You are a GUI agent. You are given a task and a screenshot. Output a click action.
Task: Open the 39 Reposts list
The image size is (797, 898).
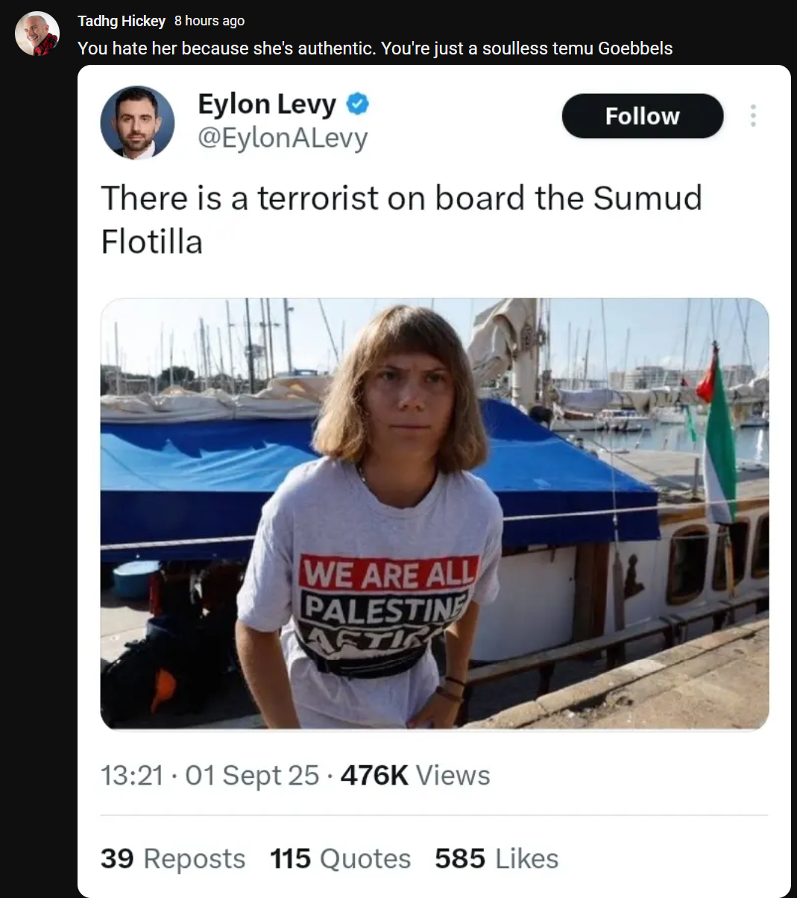click(173, 858)
